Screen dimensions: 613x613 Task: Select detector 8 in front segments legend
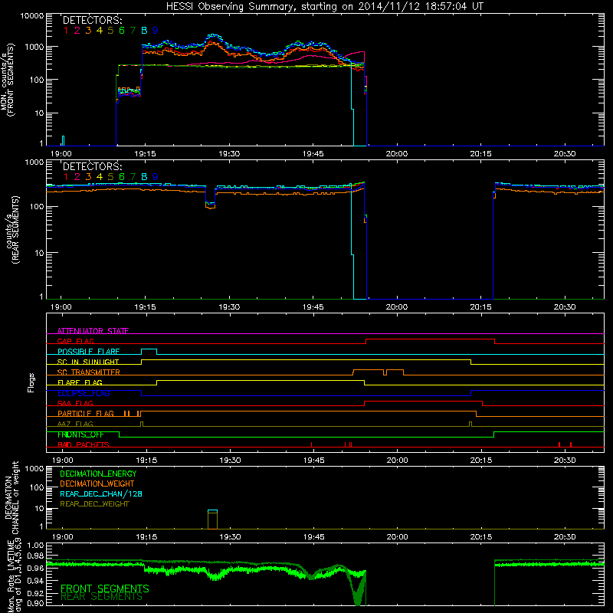click(144, 31)
